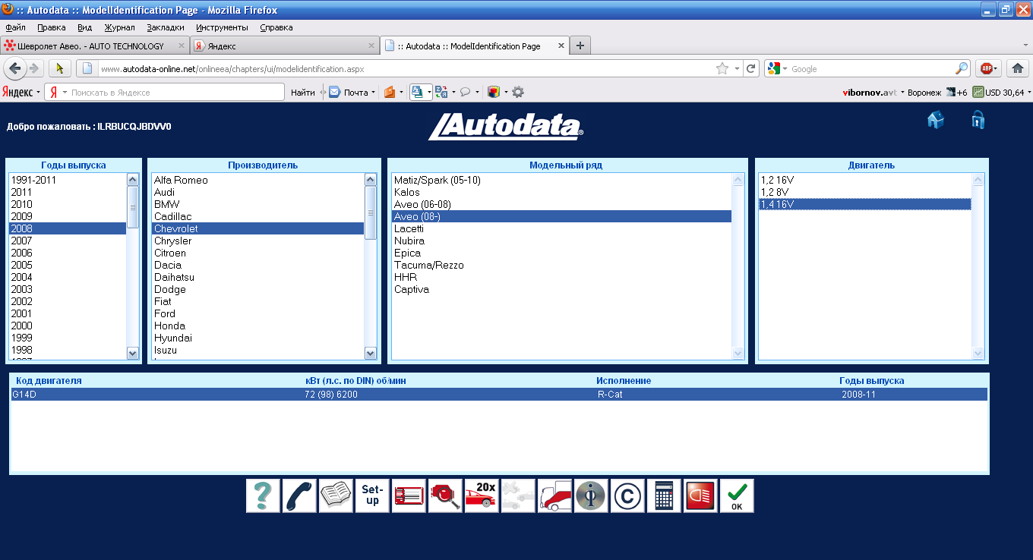Select Lacetti in the model list
1033x560 pixels.
[409, 228]
